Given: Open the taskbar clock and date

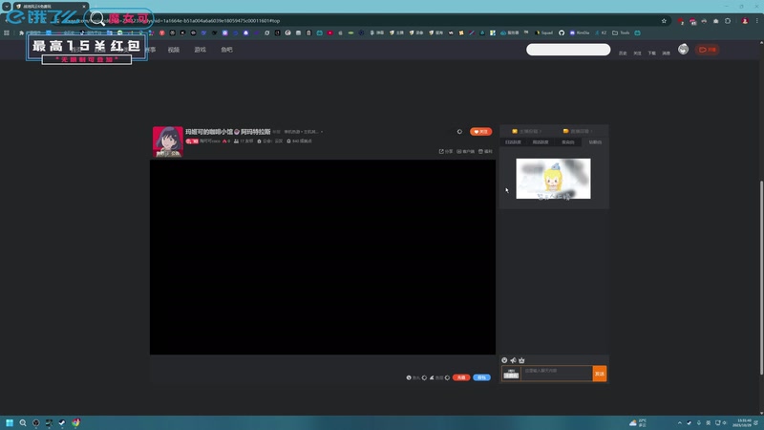Looking at the screenshot, I should click(744, 422).
